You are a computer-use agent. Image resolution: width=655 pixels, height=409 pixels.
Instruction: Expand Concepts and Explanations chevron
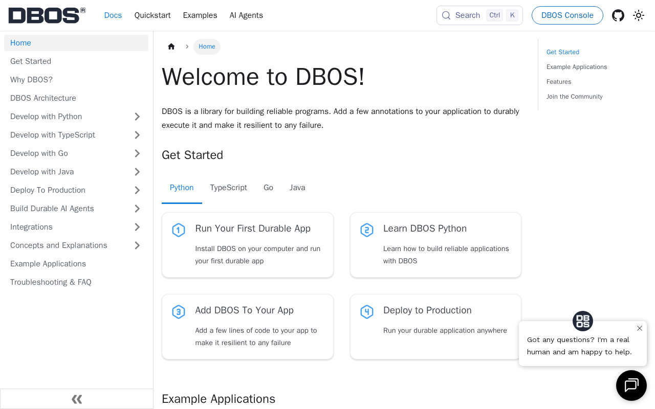point(137,245)
